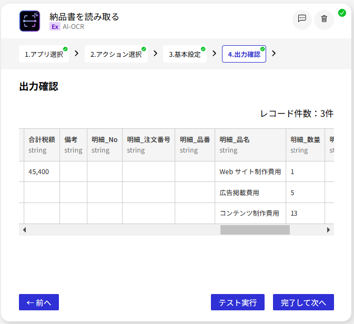This screenshot has height=324, width=354.
Task: Click the 明細_品番 column header
Action: click(195, 145)
